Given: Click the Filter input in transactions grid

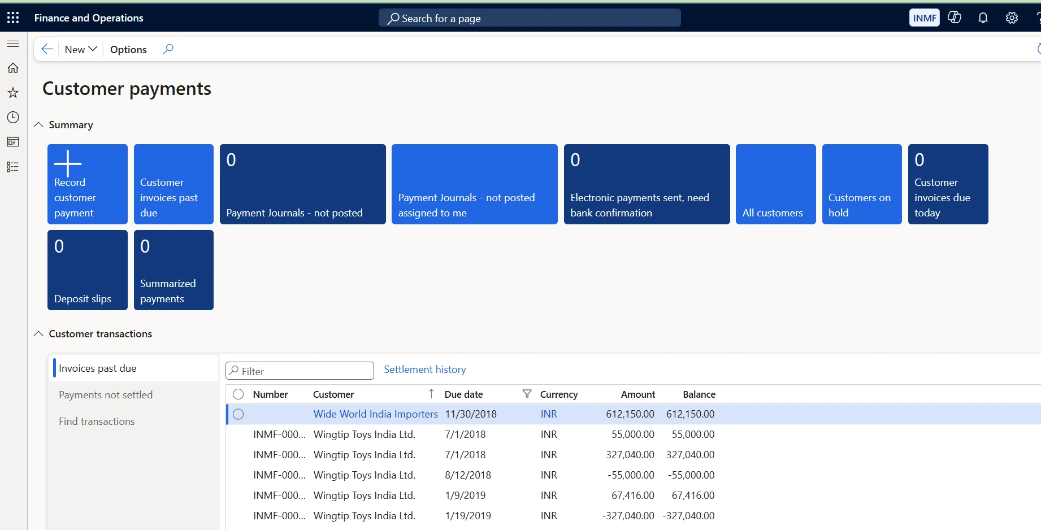Looking at the screenshot, I should click(300, 371).
